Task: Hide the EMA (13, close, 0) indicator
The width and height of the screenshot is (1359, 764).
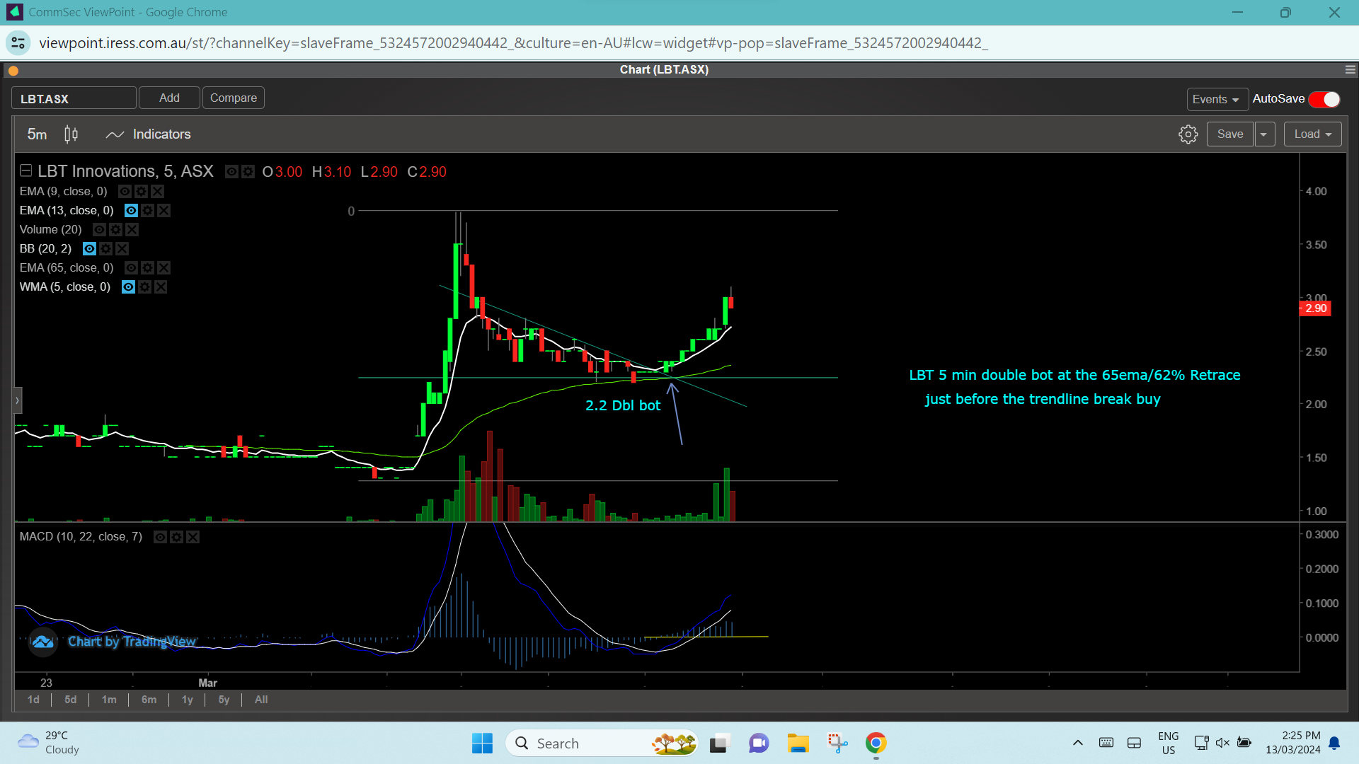Action: 131,210
